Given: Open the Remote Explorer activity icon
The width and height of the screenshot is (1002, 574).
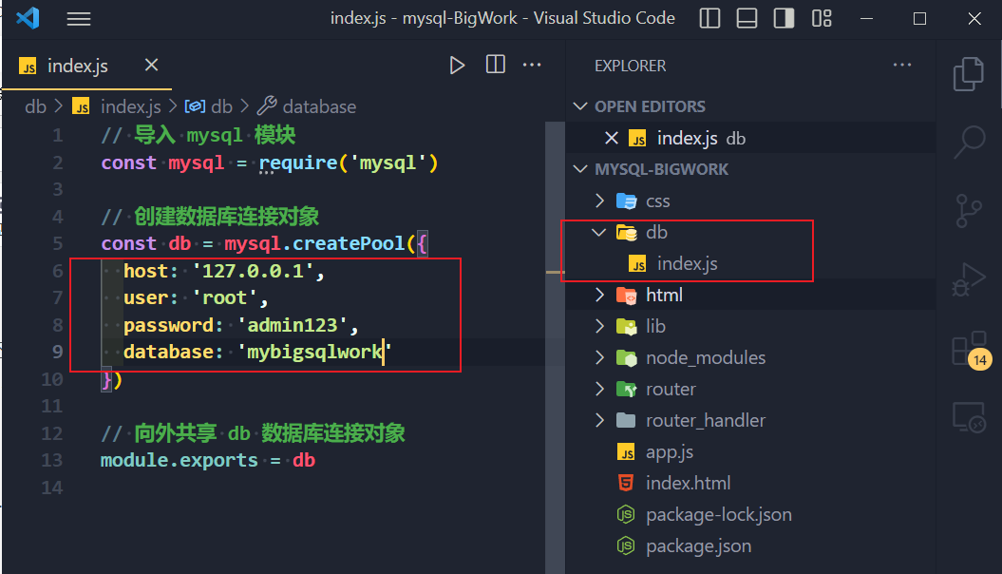Looking at the screenshot, I should [x=969, y=417].
